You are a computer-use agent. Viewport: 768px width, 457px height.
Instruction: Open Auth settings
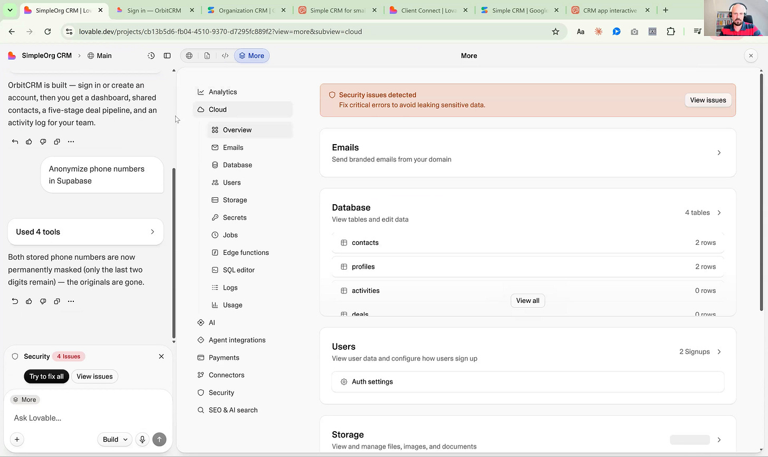tap(527, 382)
